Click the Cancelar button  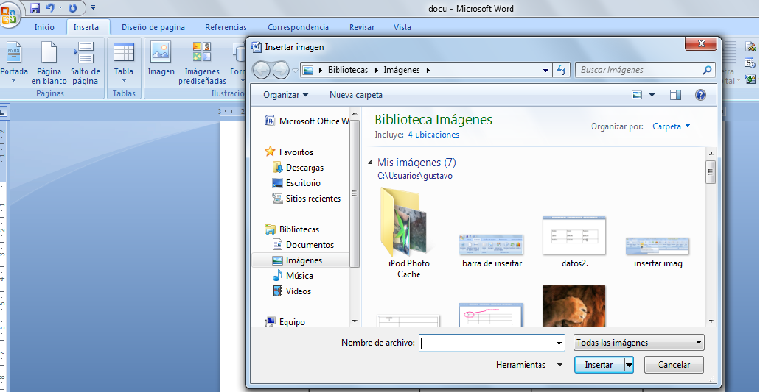673,365
